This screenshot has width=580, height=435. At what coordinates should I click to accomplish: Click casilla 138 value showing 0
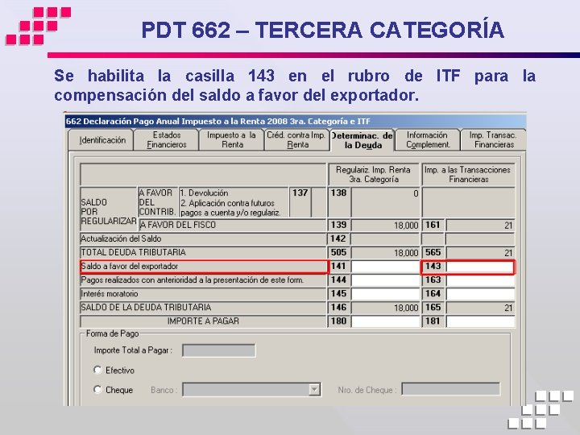(385, 202)
